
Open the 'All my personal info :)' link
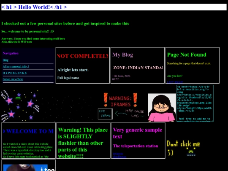click(x=16, y=66)
